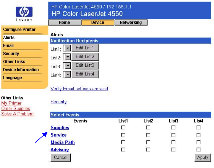Open the Order Supplies link
Image resolution: width=214 pixels, height=168 pixels.
[16, 108]
